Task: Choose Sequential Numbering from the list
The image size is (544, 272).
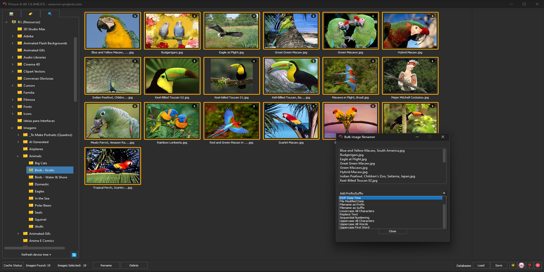Action: [355, 218]
